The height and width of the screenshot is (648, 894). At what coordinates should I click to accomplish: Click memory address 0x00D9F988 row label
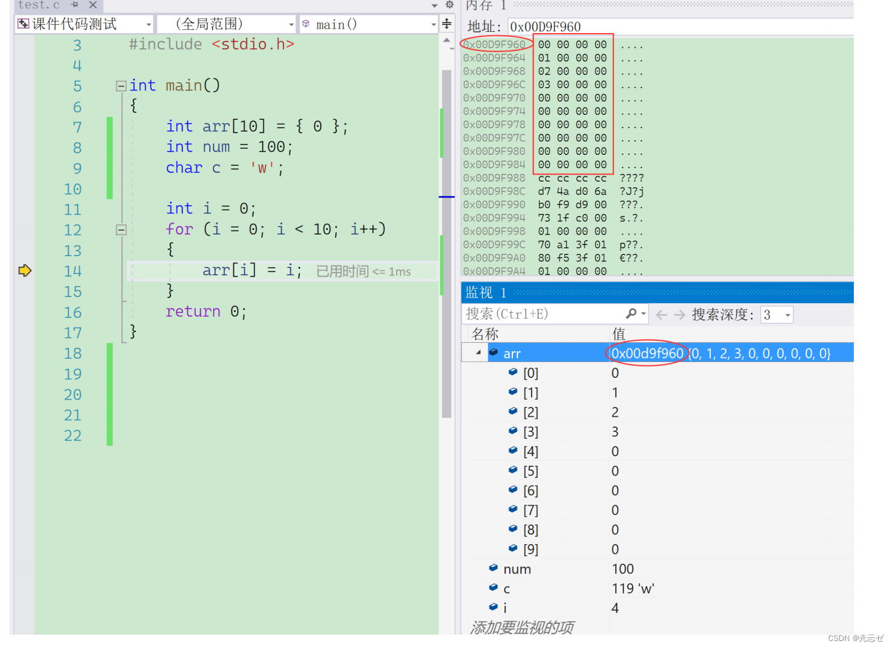[495, 178]
